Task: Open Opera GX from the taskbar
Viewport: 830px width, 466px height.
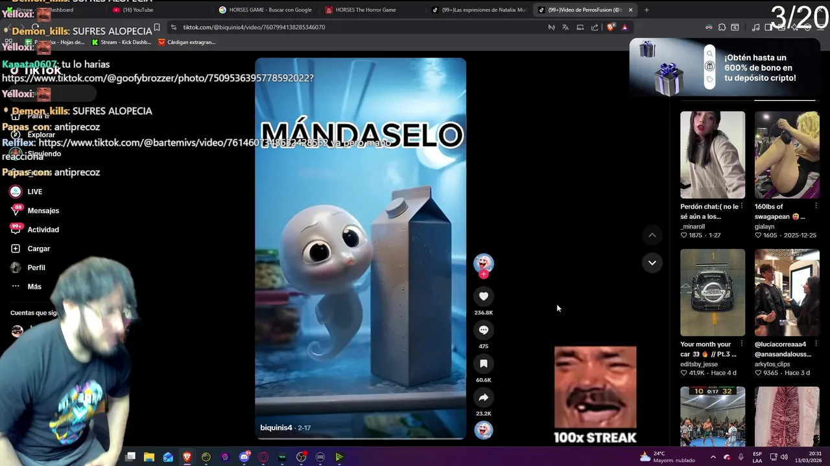Action: coord(263,457)
